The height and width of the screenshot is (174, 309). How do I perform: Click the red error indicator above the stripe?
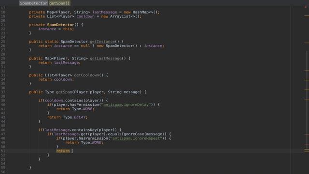tap(306, 7)
